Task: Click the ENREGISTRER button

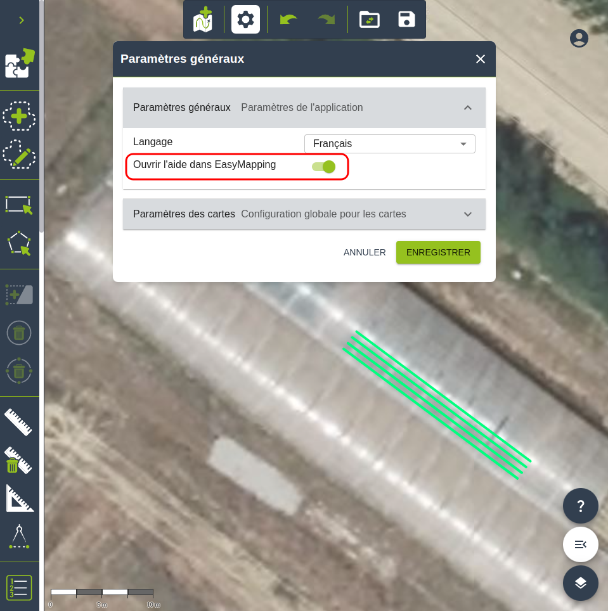Action: pyautogui.click(x=438, y=252)
